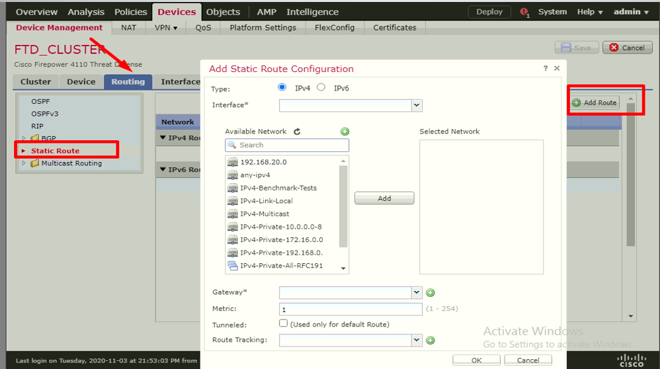
Task: Open the QoS sub-tab
Action: 203,28
